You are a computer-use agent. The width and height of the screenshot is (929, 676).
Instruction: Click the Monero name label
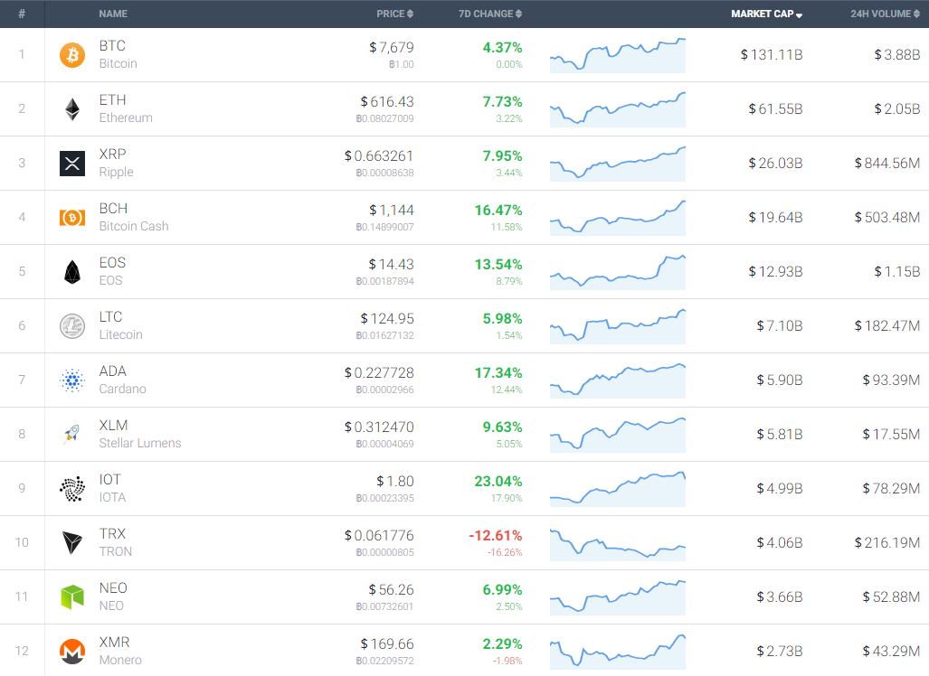click(120, 660)
